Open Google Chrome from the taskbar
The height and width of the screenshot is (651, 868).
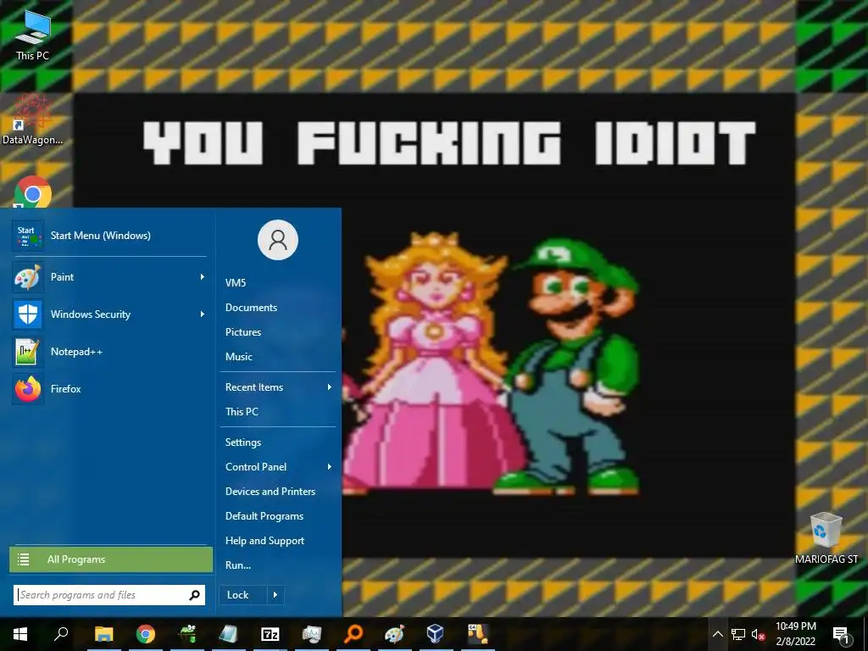(146, 634)
